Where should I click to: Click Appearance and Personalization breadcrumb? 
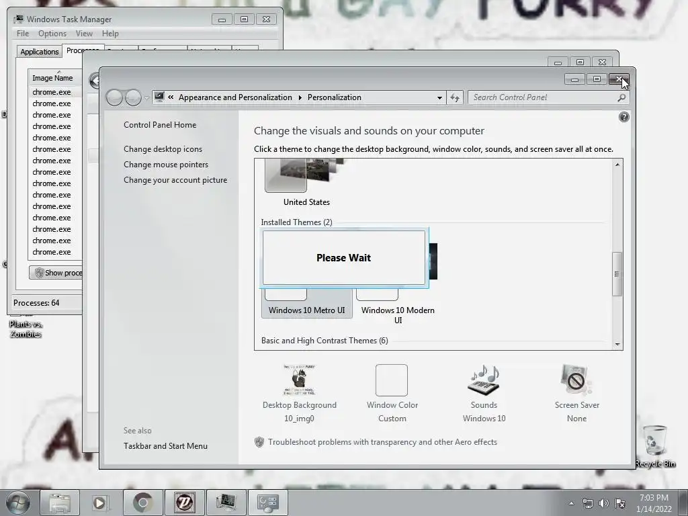[x=235, y=97]
